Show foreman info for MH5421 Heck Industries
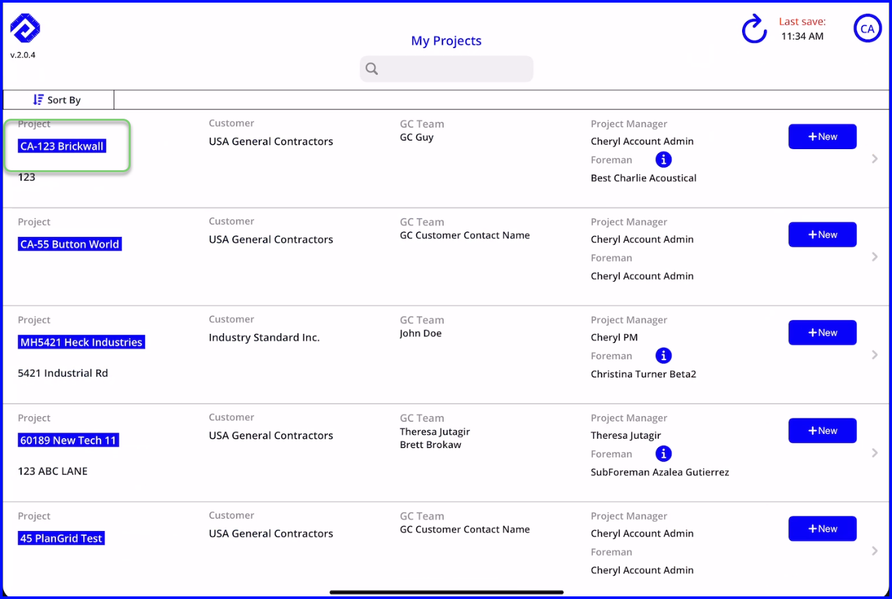Viewport: 892px width, 599px height. click(x=664, y=356)
